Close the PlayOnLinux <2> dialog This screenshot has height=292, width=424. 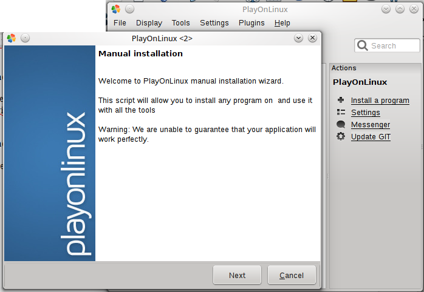point(312,38)
